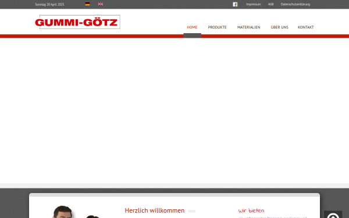
Task: Switch language via the UK flag icon
Action: coord(101,4)
